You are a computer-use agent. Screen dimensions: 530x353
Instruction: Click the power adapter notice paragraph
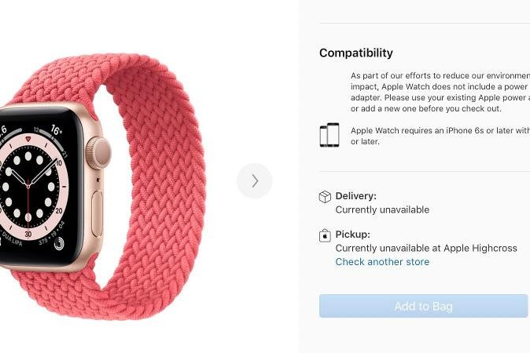click(x=440, y=92)
